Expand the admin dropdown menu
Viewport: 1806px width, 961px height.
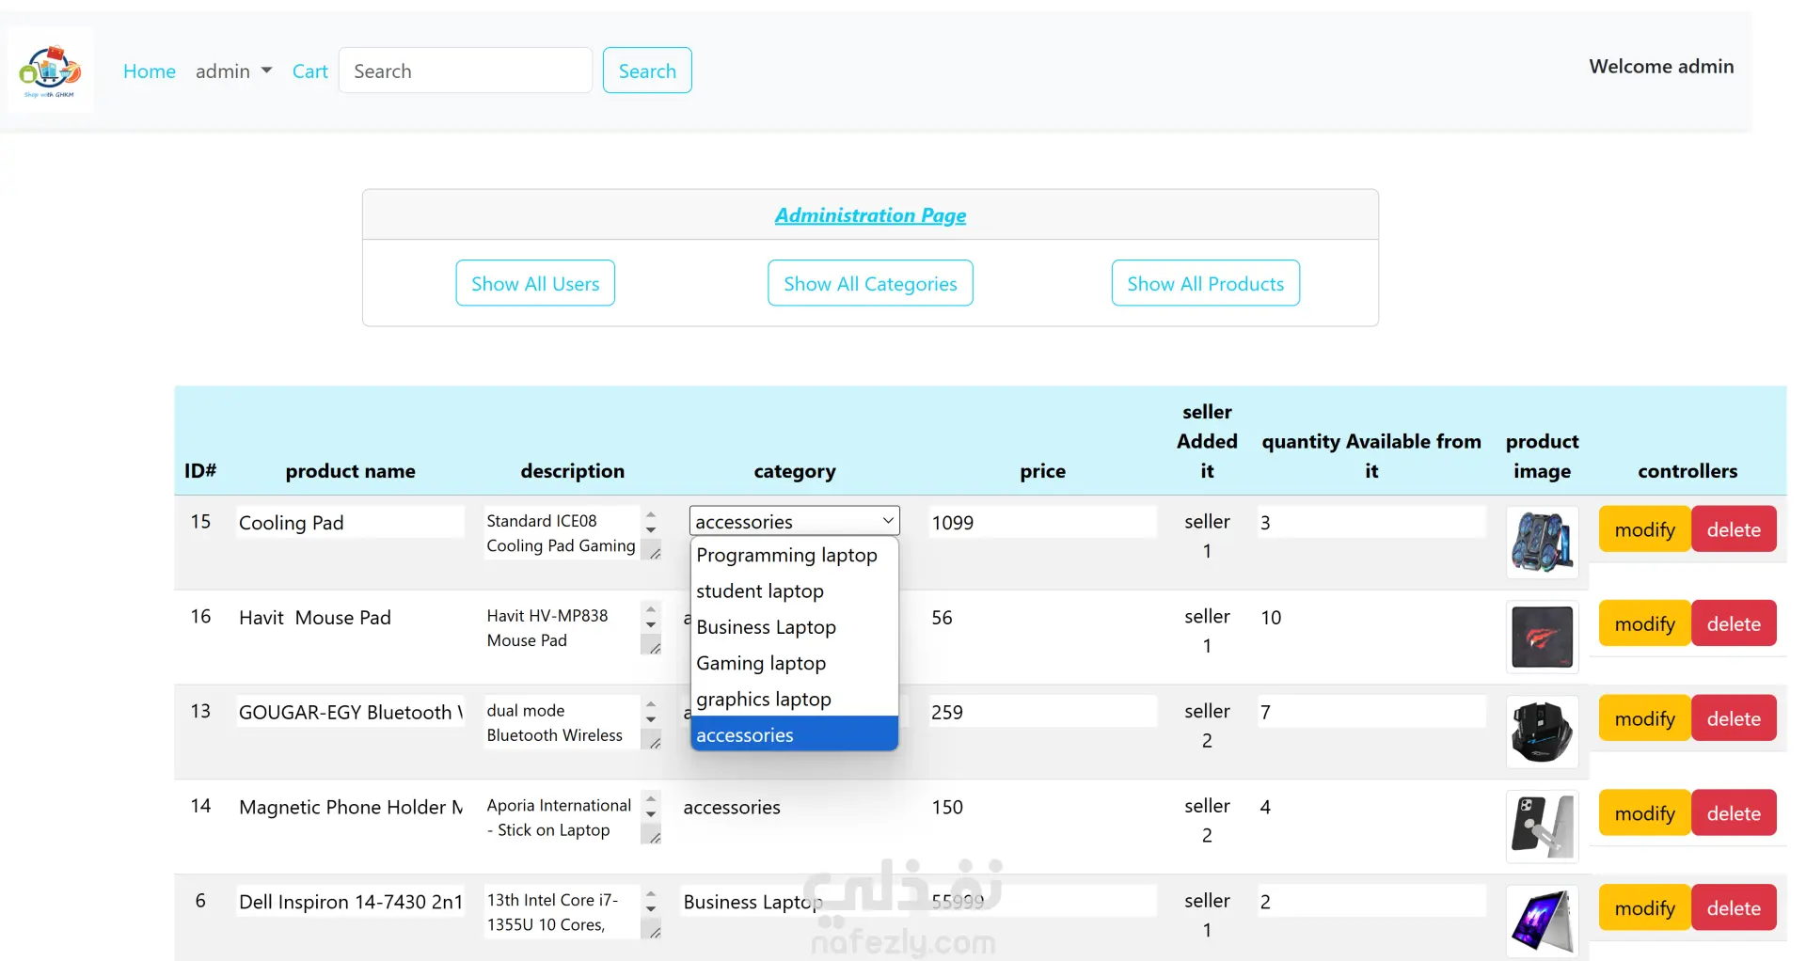tap(233, 71)
